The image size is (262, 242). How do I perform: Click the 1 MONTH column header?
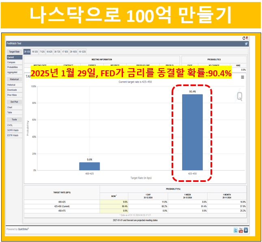tap(227, 196)
